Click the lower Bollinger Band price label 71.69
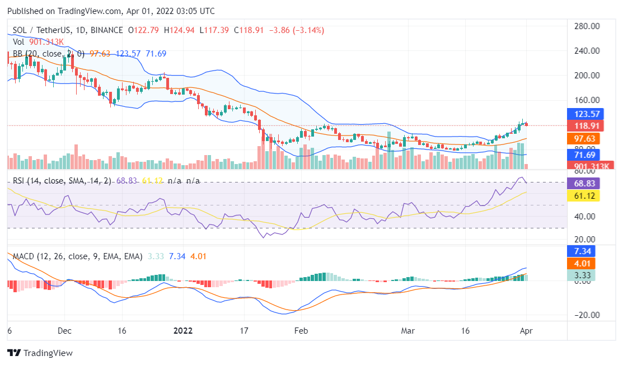 [x=584, y=155]
